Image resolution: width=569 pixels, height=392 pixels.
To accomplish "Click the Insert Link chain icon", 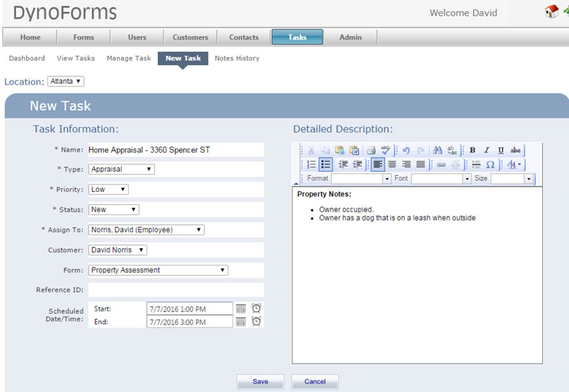I will pyautogui.click(x=441, y=164).
